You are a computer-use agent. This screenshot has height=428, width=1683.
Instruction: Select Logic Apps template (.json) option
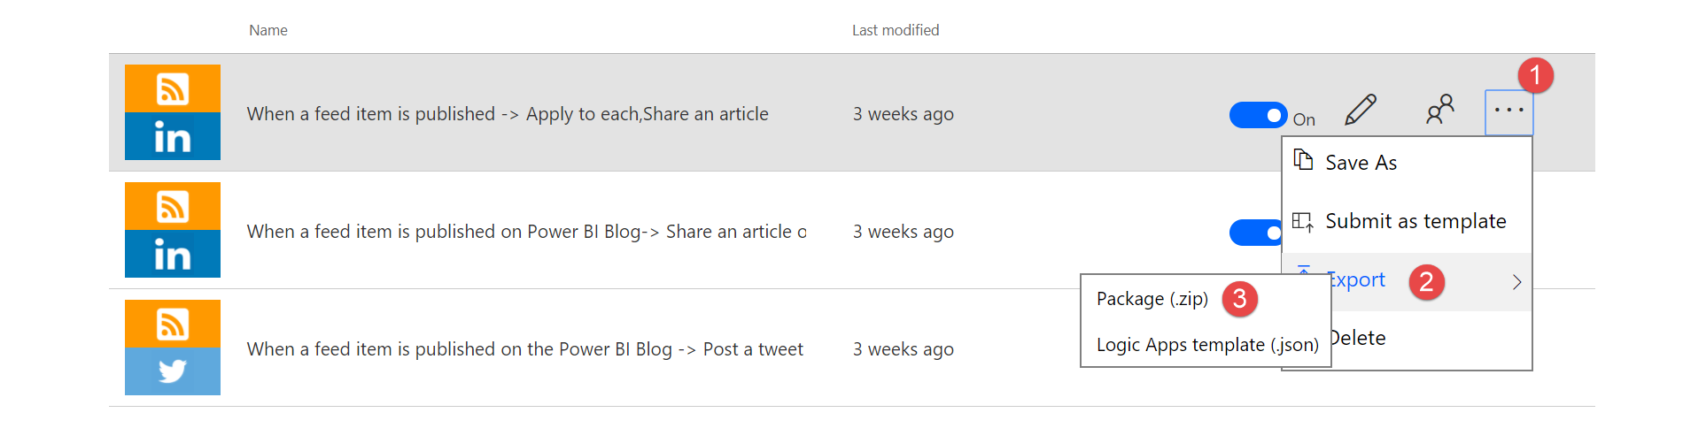1206,345
